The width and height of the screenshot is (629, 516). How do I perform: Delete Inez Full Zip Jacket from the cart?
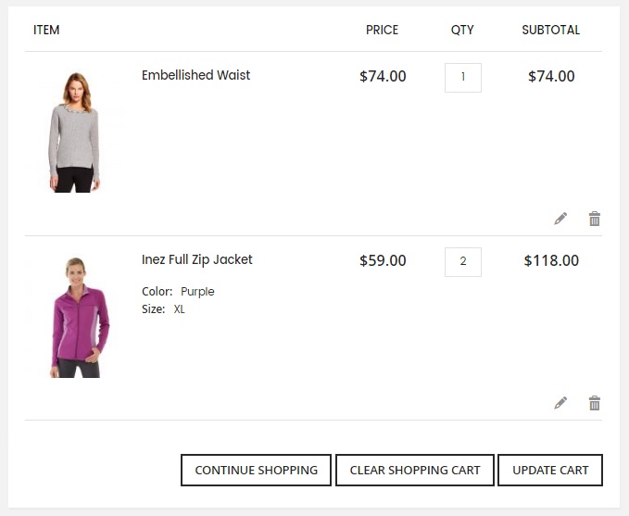point(595,403)
